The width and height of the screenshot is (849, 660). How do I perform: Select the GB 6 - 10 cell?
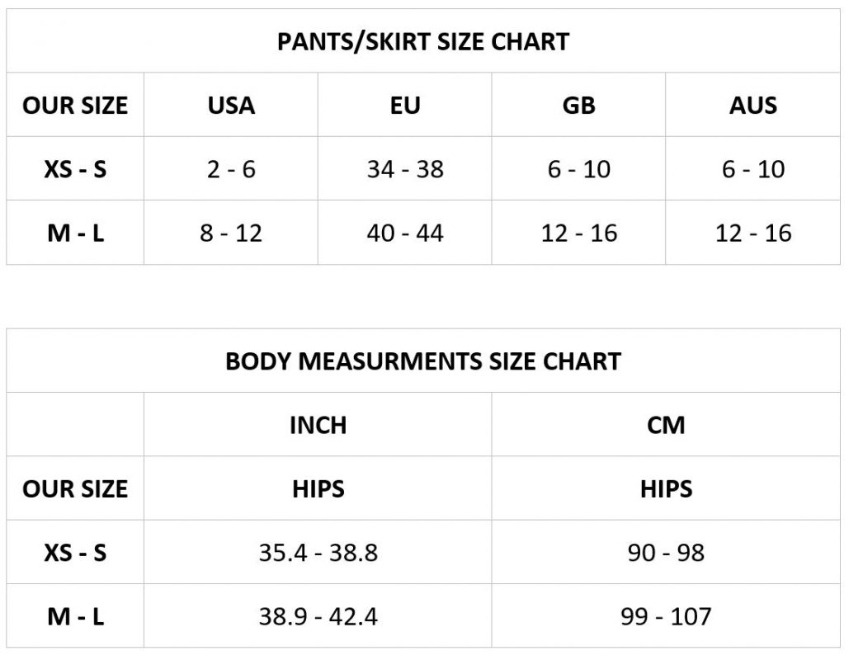coord(578,169)
